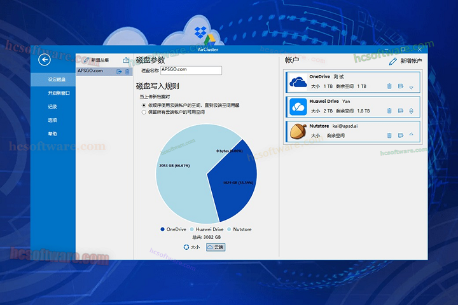Click the 'Yan' Huawei Drive account name

coord(346,101)
